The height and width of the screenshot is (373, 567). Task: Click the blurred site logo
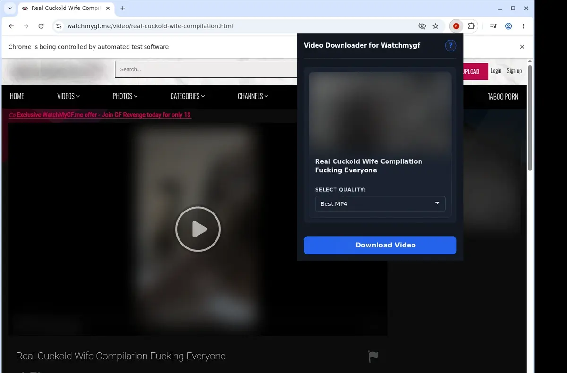58,71
